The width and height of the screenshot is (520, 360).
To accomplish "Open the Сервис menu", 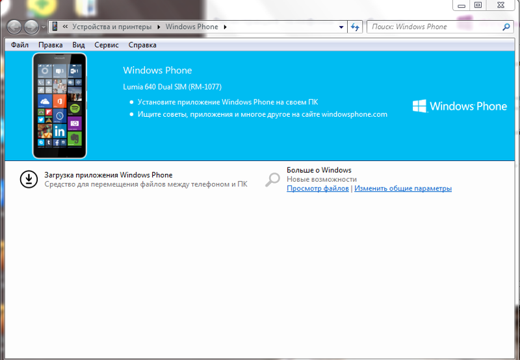I will coord(107,45).
